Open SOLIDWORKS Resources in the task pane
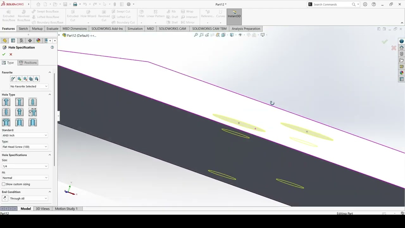405x228 pixels. pyautogui.click(x=402, y=47)
